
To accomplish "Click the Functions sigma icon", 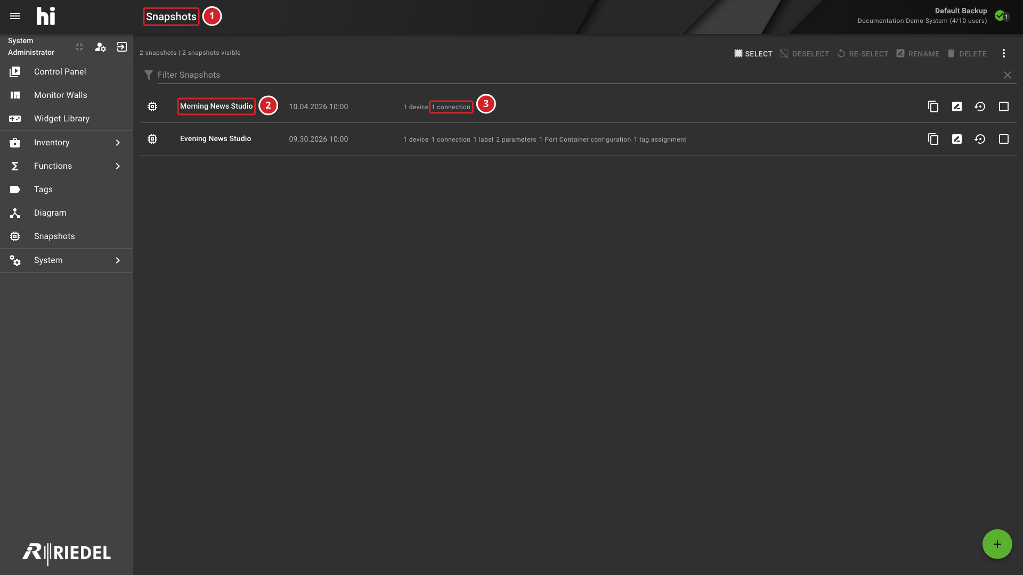I will point(15,166).
